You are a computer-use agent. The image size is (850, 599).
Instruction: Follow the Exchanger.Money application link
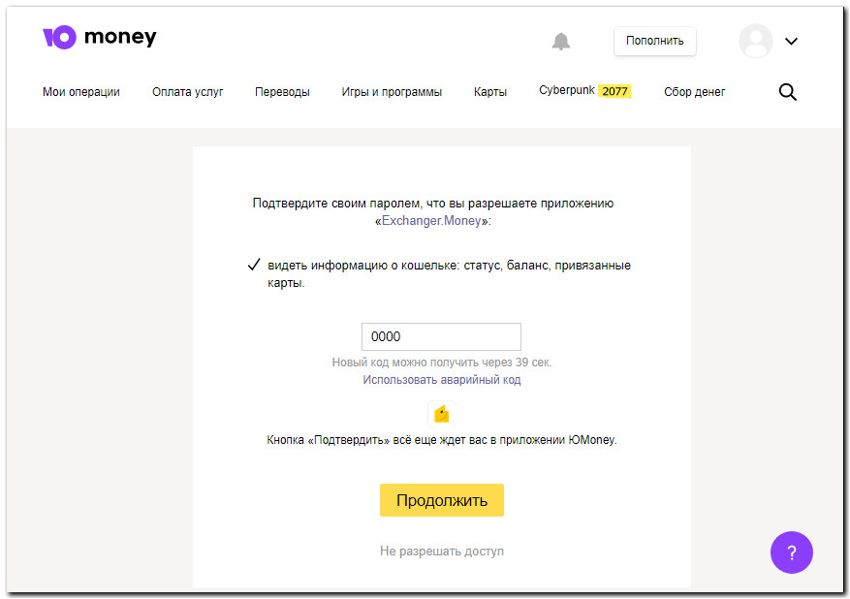tap(431, 221)
